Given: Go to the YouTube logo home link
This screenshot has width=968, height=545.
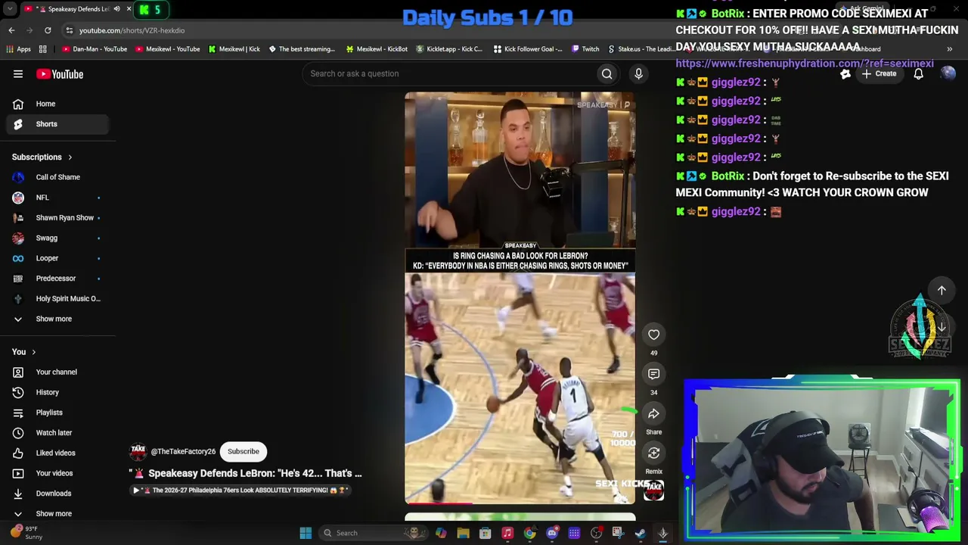Looking at the screenshot, I should (60, 74).
